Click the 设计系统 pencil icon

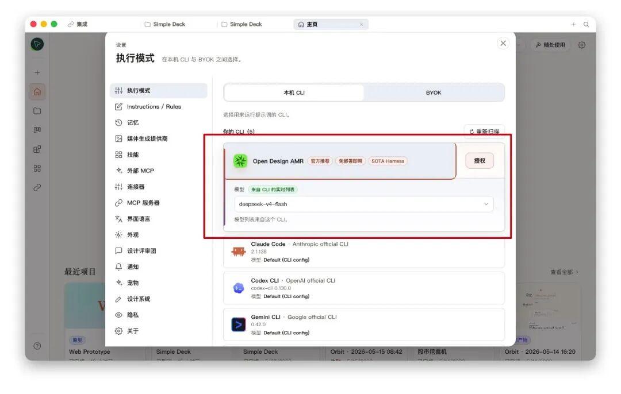coord(118,299)
